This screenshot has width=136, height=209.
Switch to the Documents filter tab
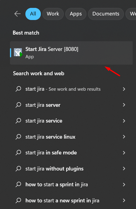pos(106,14)
